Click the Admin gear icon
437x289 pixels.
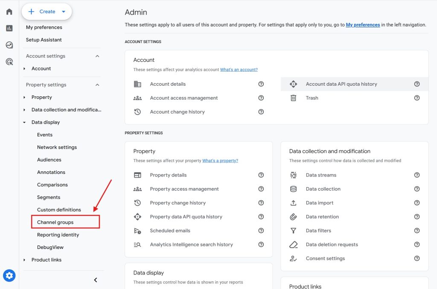[9, 276]
